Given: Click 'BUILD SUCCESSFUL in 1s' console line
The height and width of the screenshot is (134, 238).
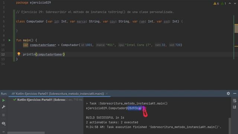Looking at the screenshot, I should [x=105, y=118].
